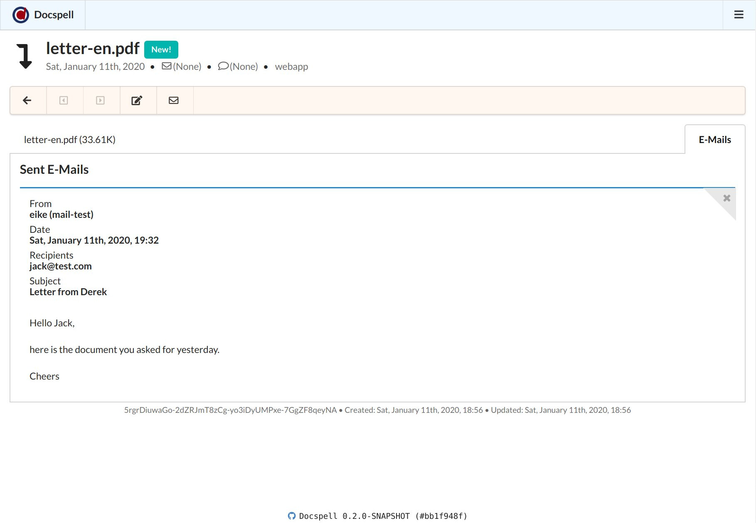Go to the next item

[100, 100]
